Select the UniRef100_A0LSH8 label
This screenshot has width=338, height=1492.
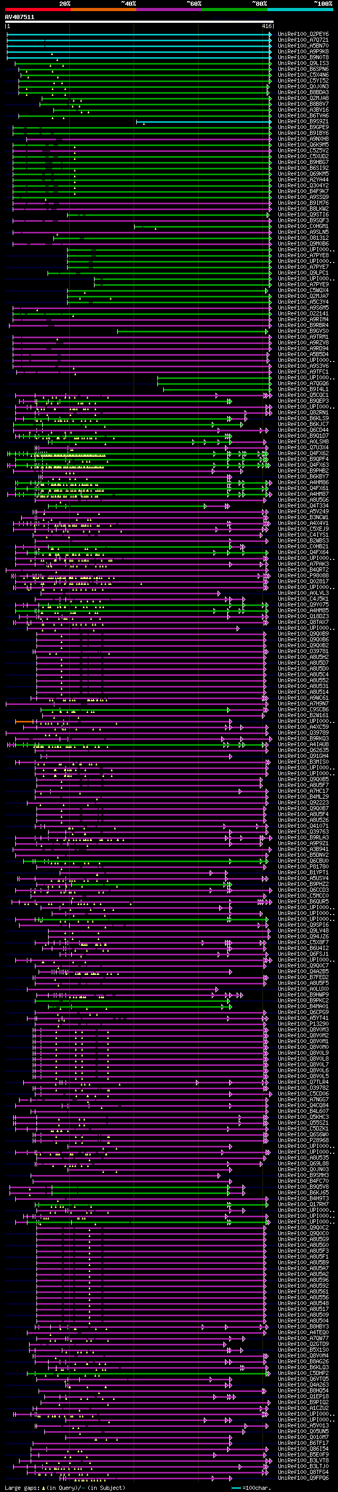coord(303,441)
